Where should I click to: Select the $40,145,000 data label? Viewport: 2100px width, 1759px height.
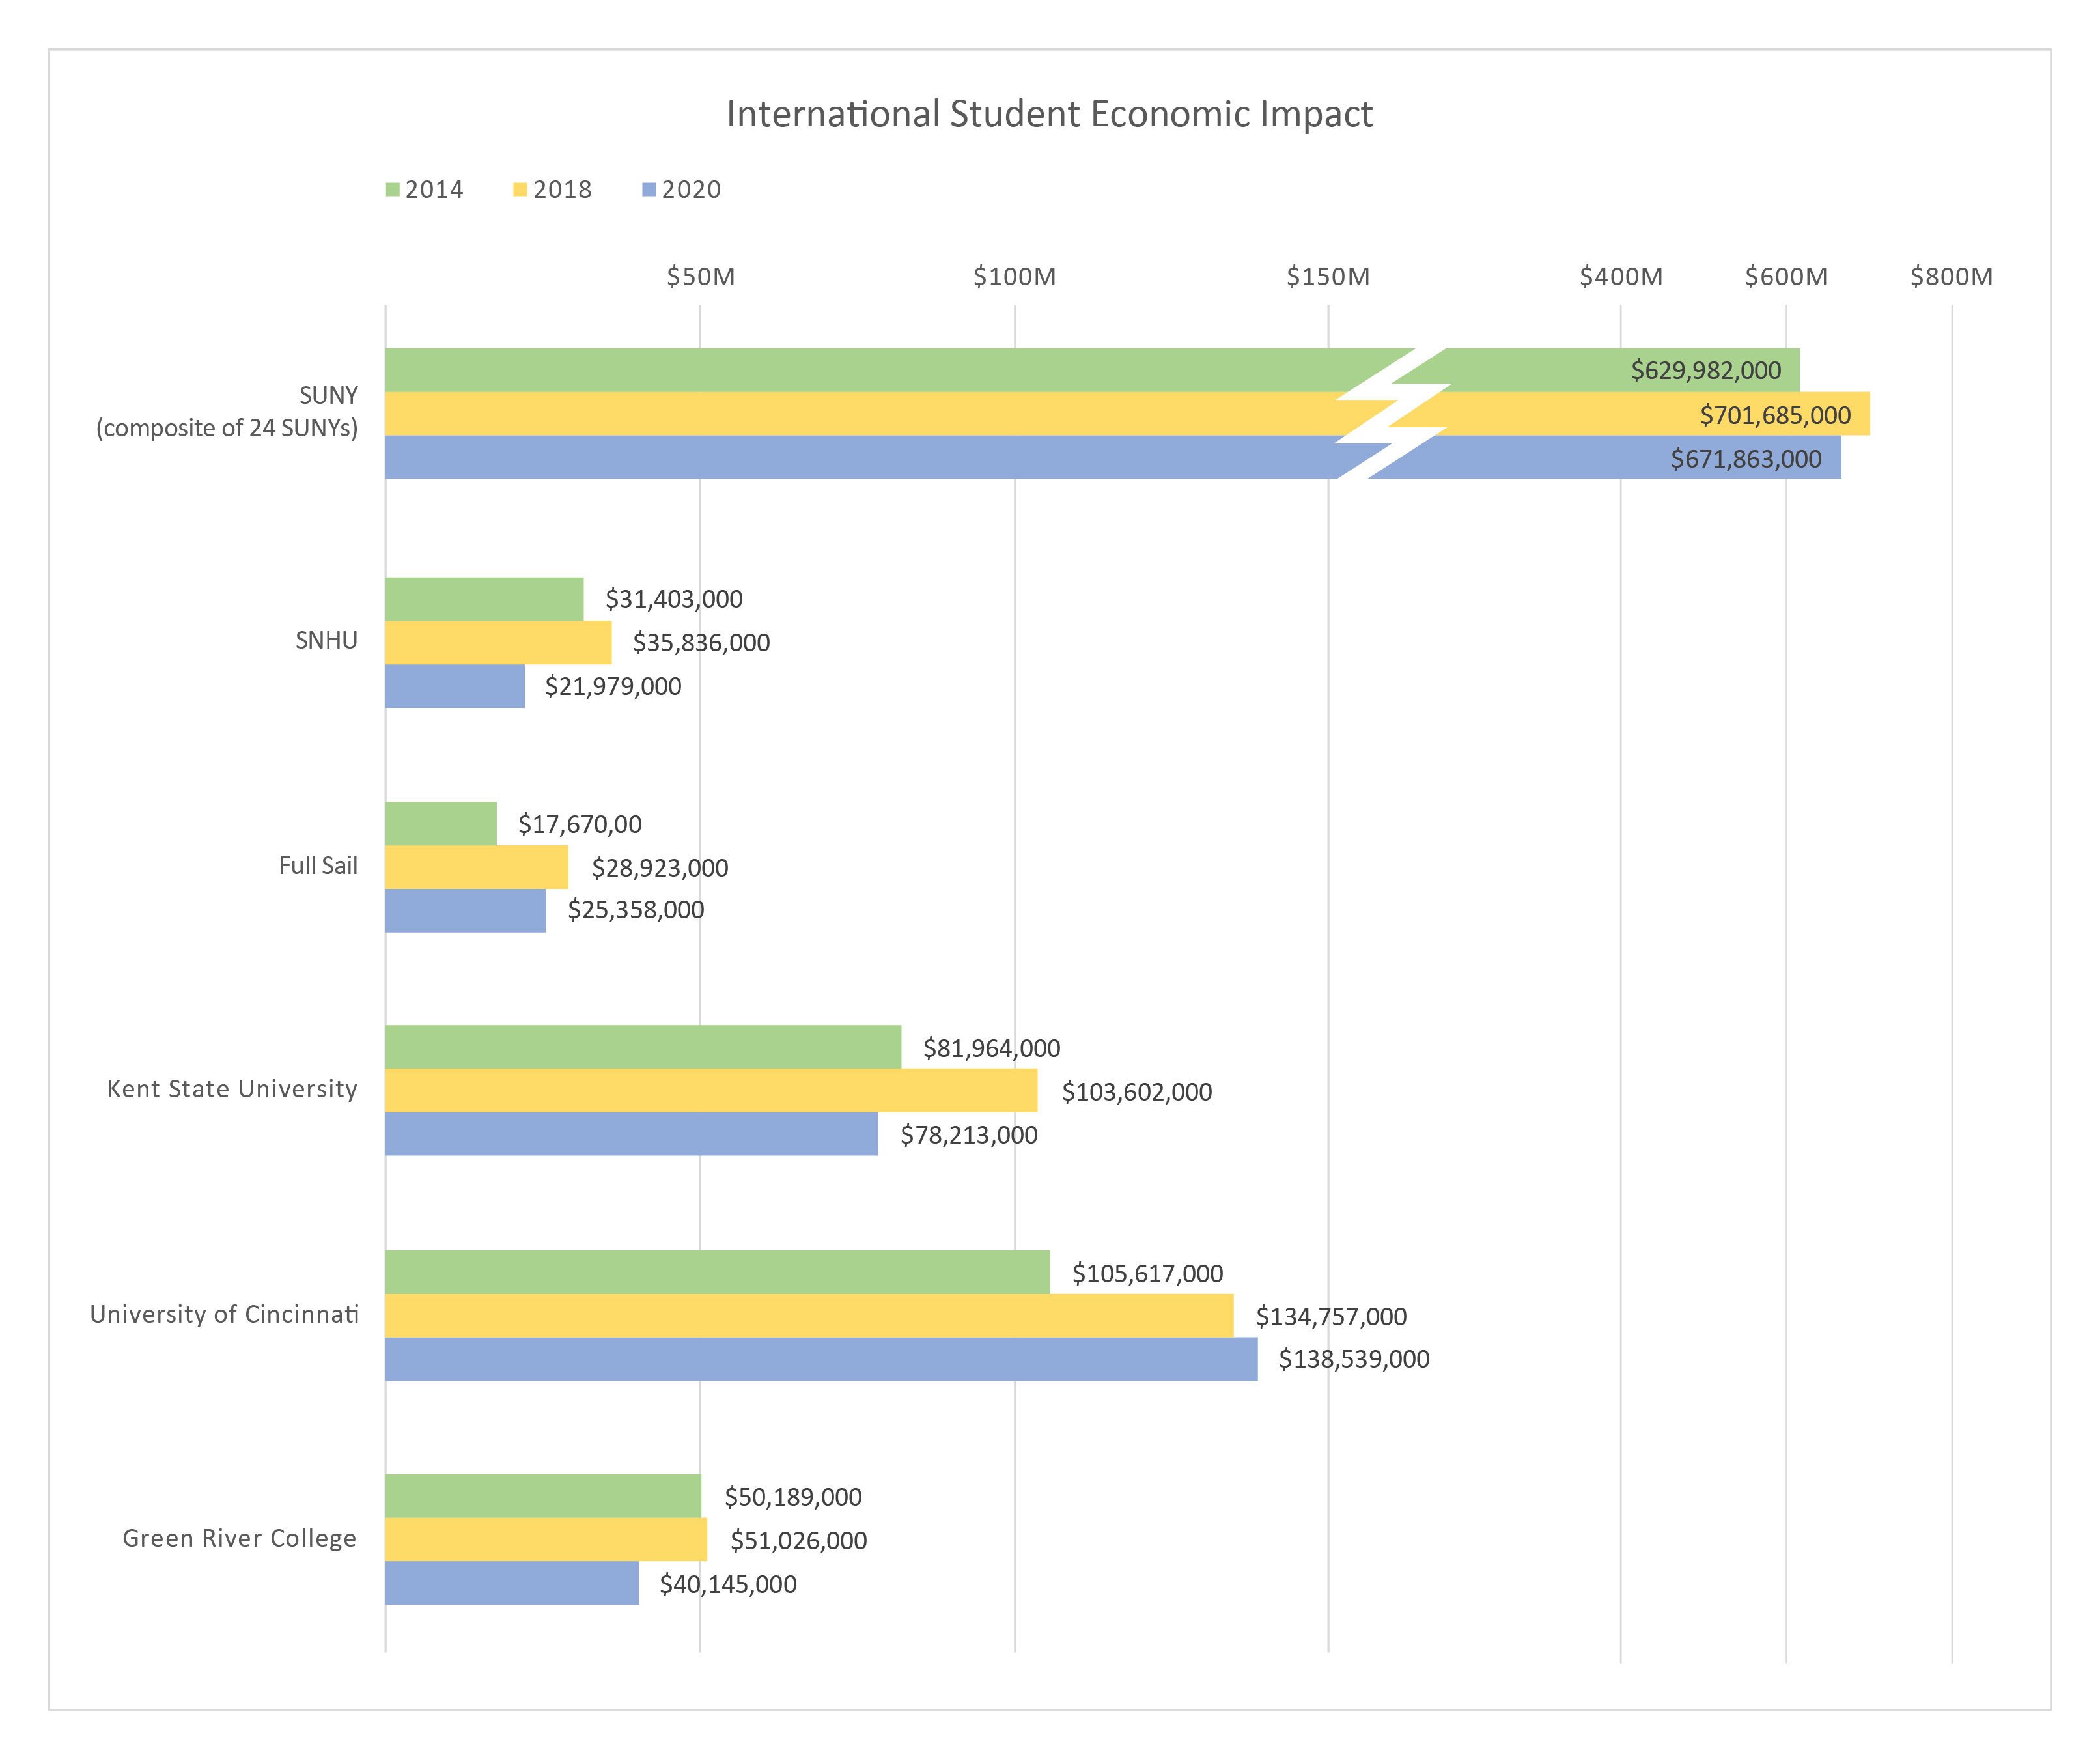728,1584
